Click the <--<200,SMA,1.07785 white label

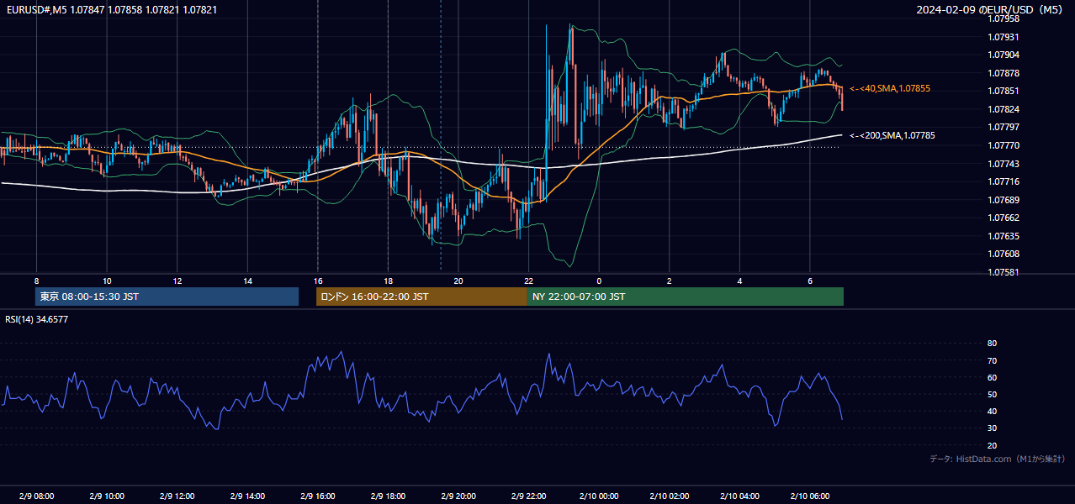click(x=892, y=135)
